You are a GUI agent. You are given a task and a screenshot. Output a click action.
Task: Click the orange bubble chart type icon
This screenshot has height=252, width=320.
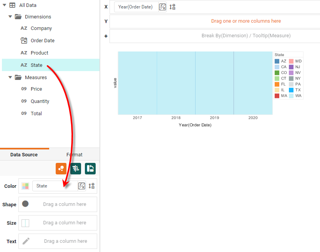coord(61,168)
